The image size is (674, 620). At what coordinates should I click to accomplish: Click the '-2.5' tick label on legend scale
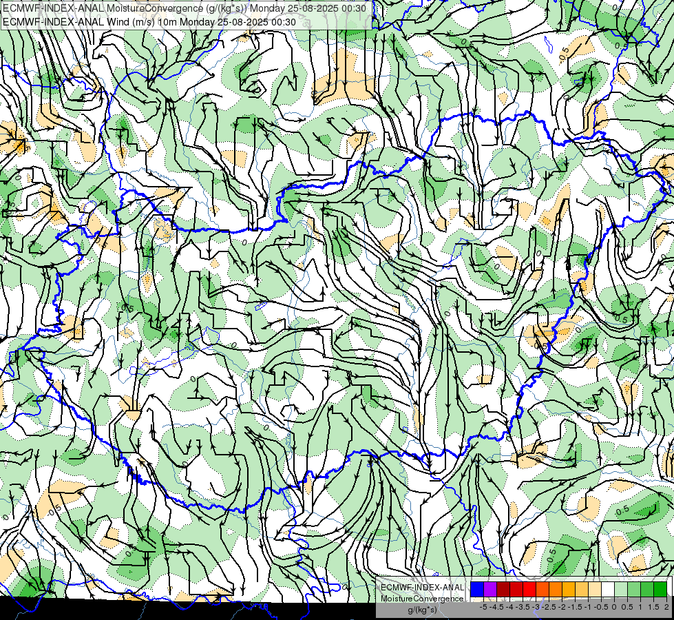tap(549, 607)
